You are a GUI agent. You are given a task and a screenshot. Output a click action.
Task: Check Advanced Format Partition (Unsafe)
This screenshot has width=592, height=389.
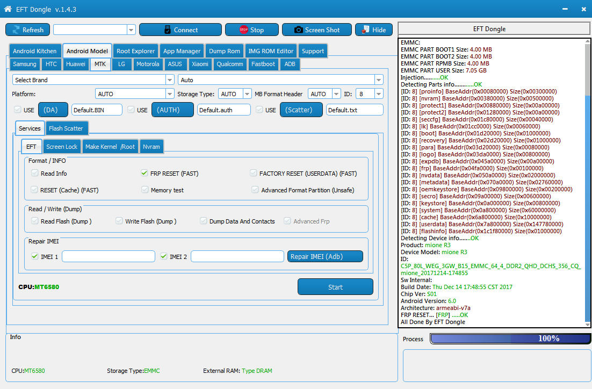click(x=255, y=190)
